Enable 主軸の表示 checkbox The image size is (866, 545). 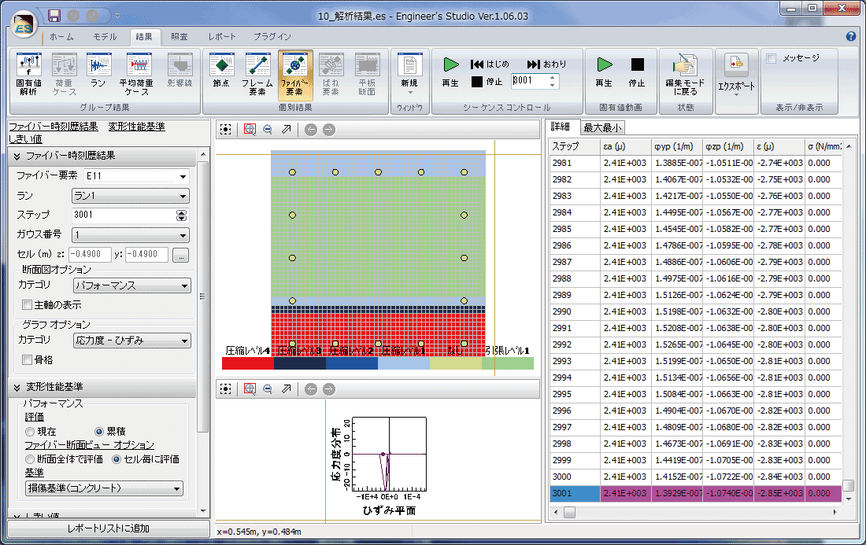click(27, 305)
